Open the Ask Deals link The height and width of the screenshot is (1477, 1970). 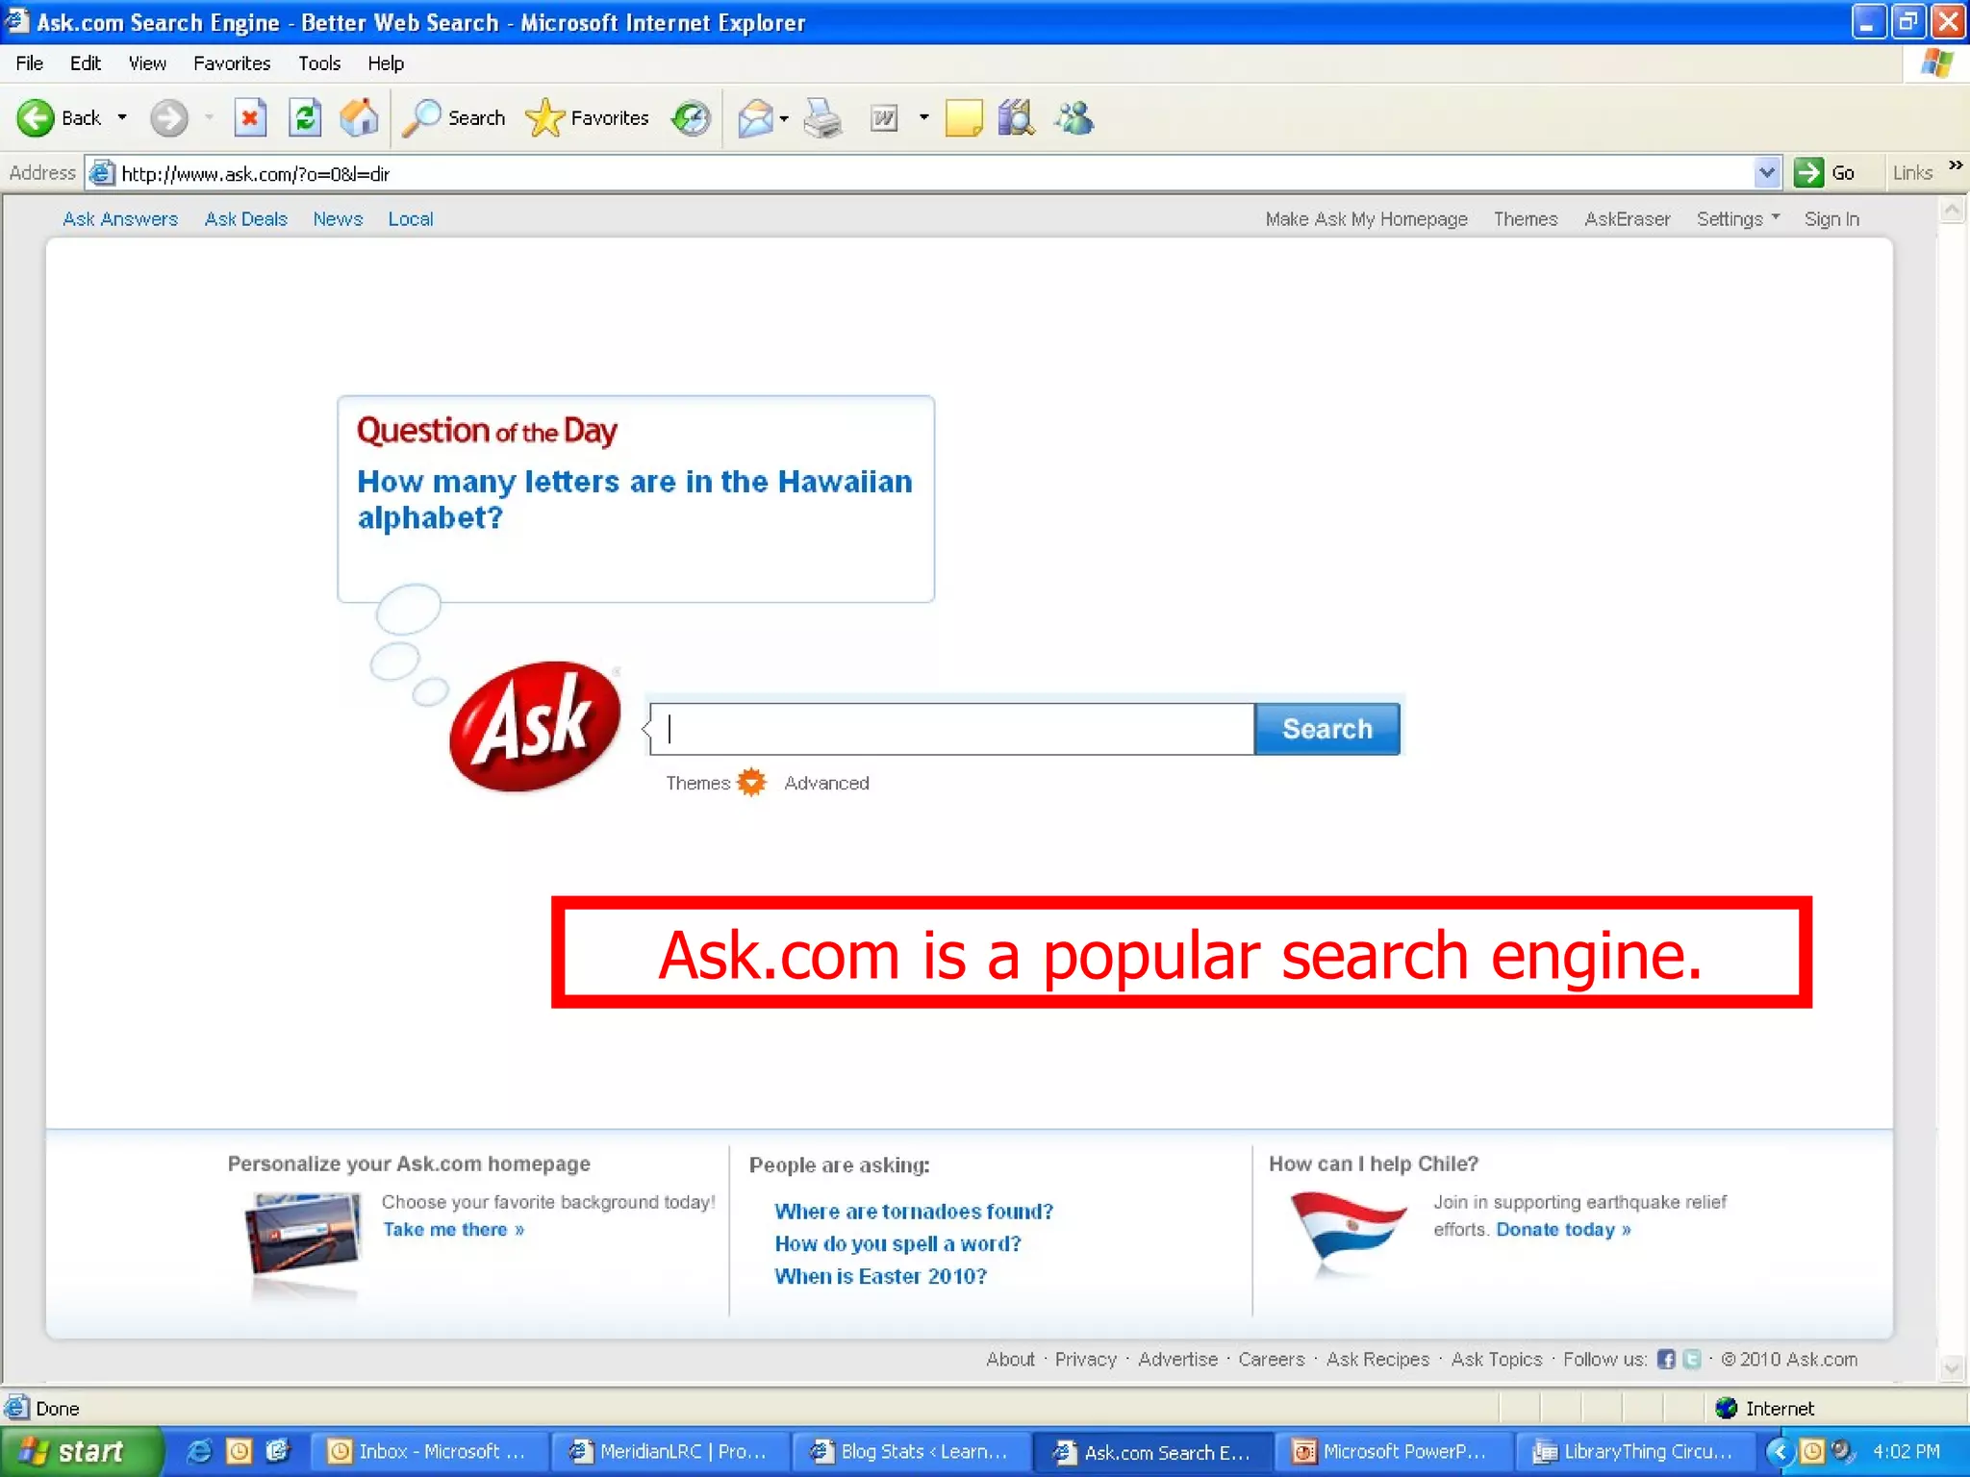246,219
